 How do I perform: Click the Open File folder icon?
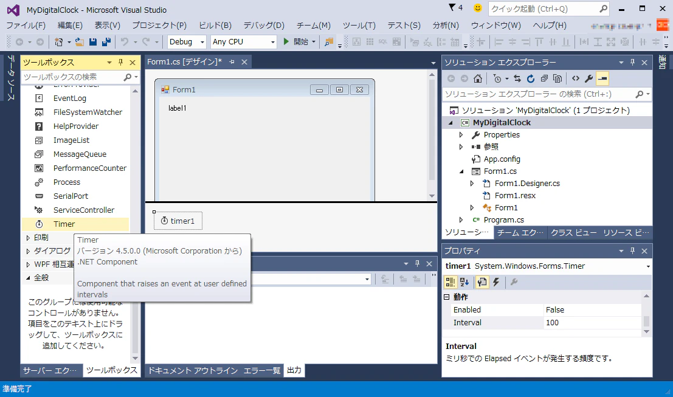[80, 41]
